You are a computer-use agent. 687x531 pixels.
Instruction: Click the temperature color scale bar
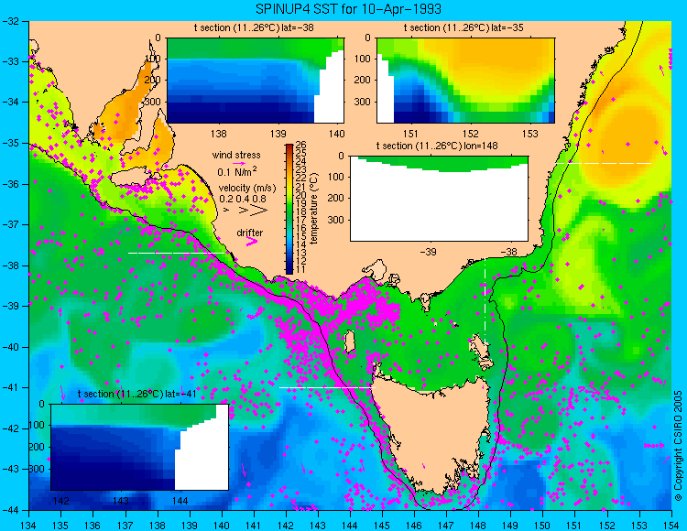pos(289,210)
